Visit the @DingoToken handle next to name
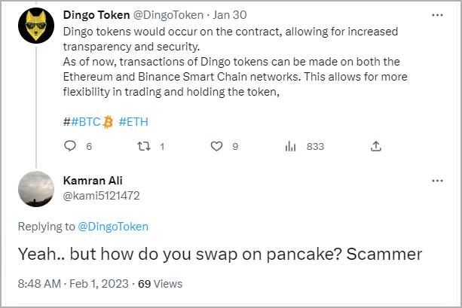462x308 pixels. point(168,15)
